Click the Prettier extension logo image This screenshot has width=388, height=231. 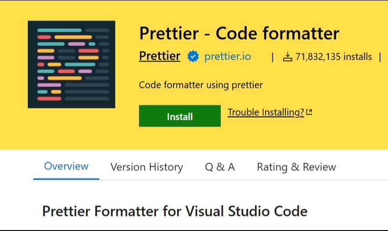coord(71,64)
